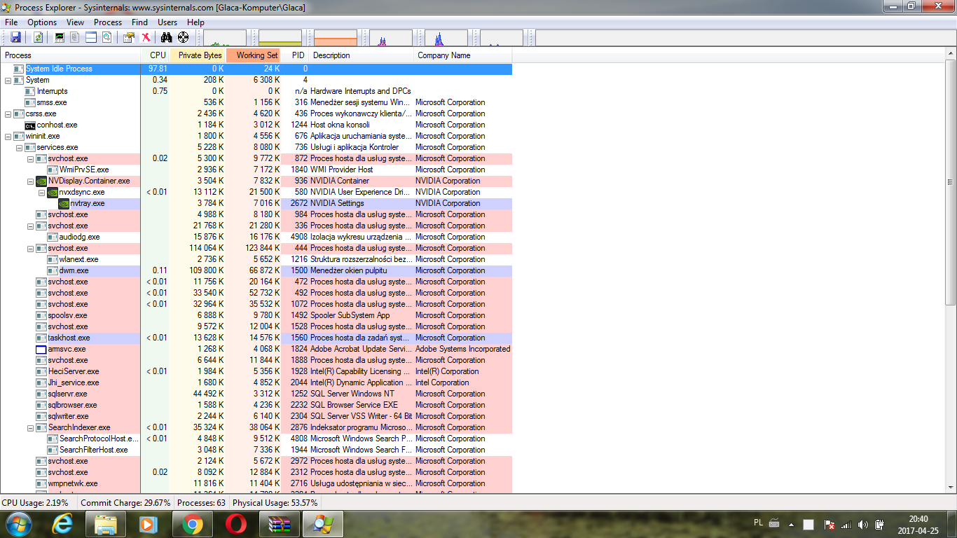957x538 pixels.
Task: Click the red X Kill Process icon
Action: [x=146, y=37]
